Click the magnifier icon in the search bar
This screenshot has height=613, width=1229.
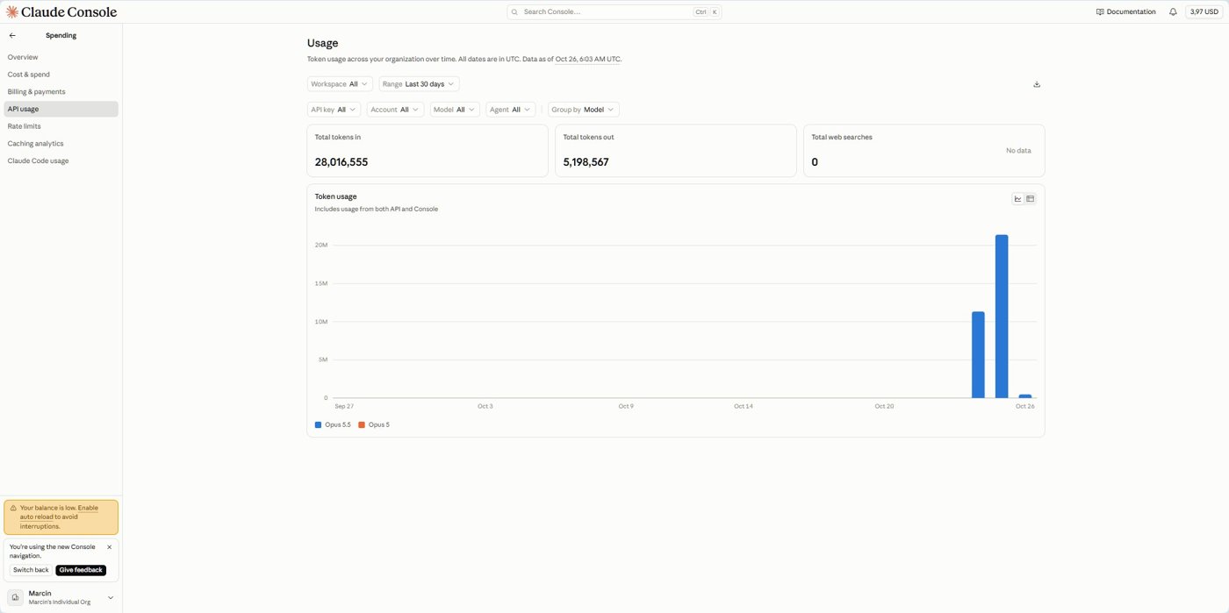[x=515, y=12]
